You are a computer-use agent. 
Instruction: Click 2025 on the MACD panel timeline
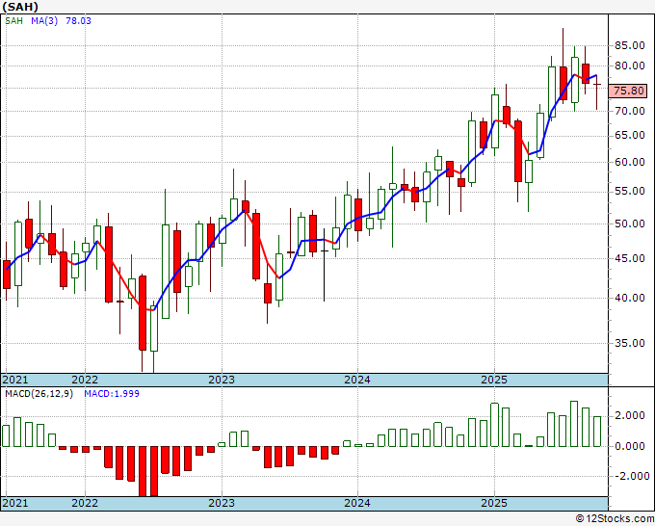click(x=494, y=503)
